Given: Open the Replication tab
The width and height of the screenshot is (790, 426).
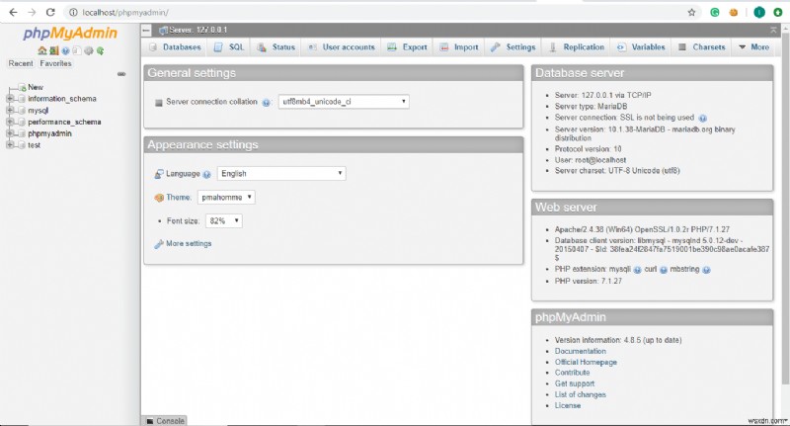Looking at the screenshot, I should [x=577, y=46].
